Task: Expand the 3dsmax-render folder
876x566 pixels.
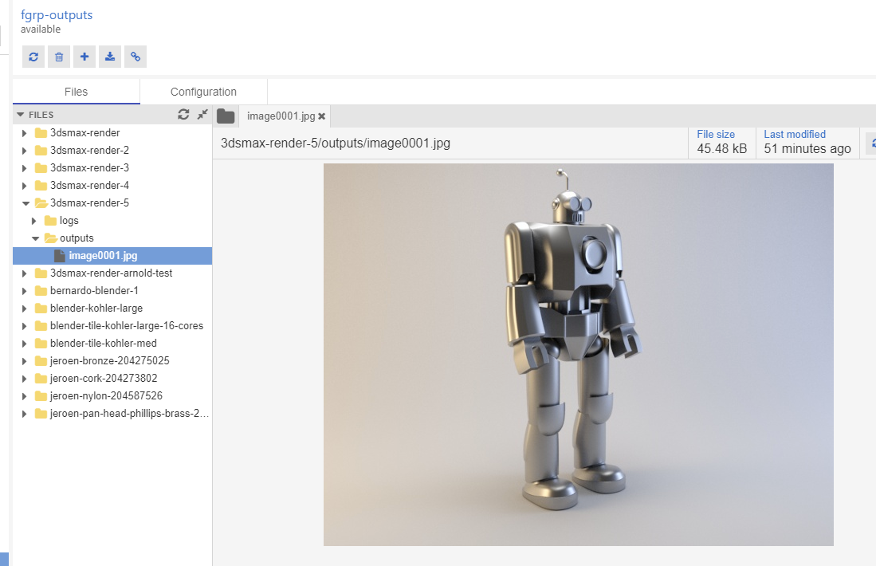Action: [24, 133]
